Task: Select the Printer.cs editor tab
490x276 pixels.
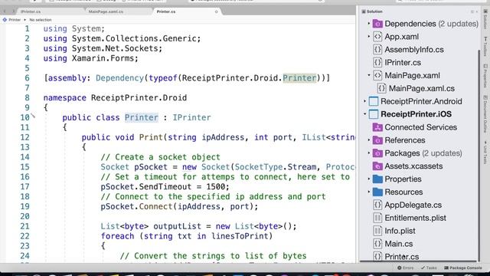Action: point(187,11)
